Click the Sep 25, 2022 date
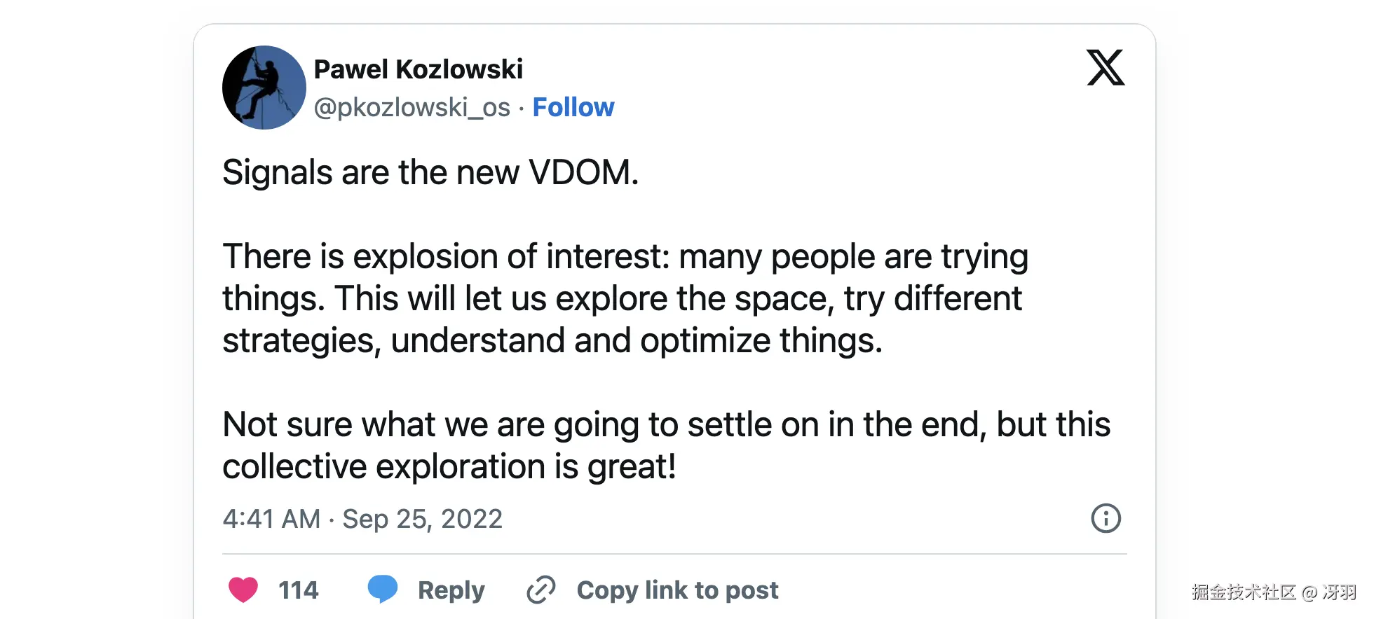 [422, 519]
